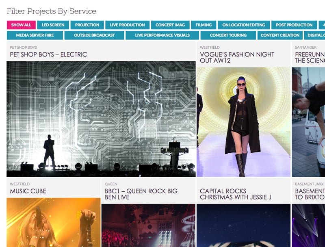Open Capital Rocks Christmas with Jessie J
The width and height of the screenshot is (325, 247).
236,194
